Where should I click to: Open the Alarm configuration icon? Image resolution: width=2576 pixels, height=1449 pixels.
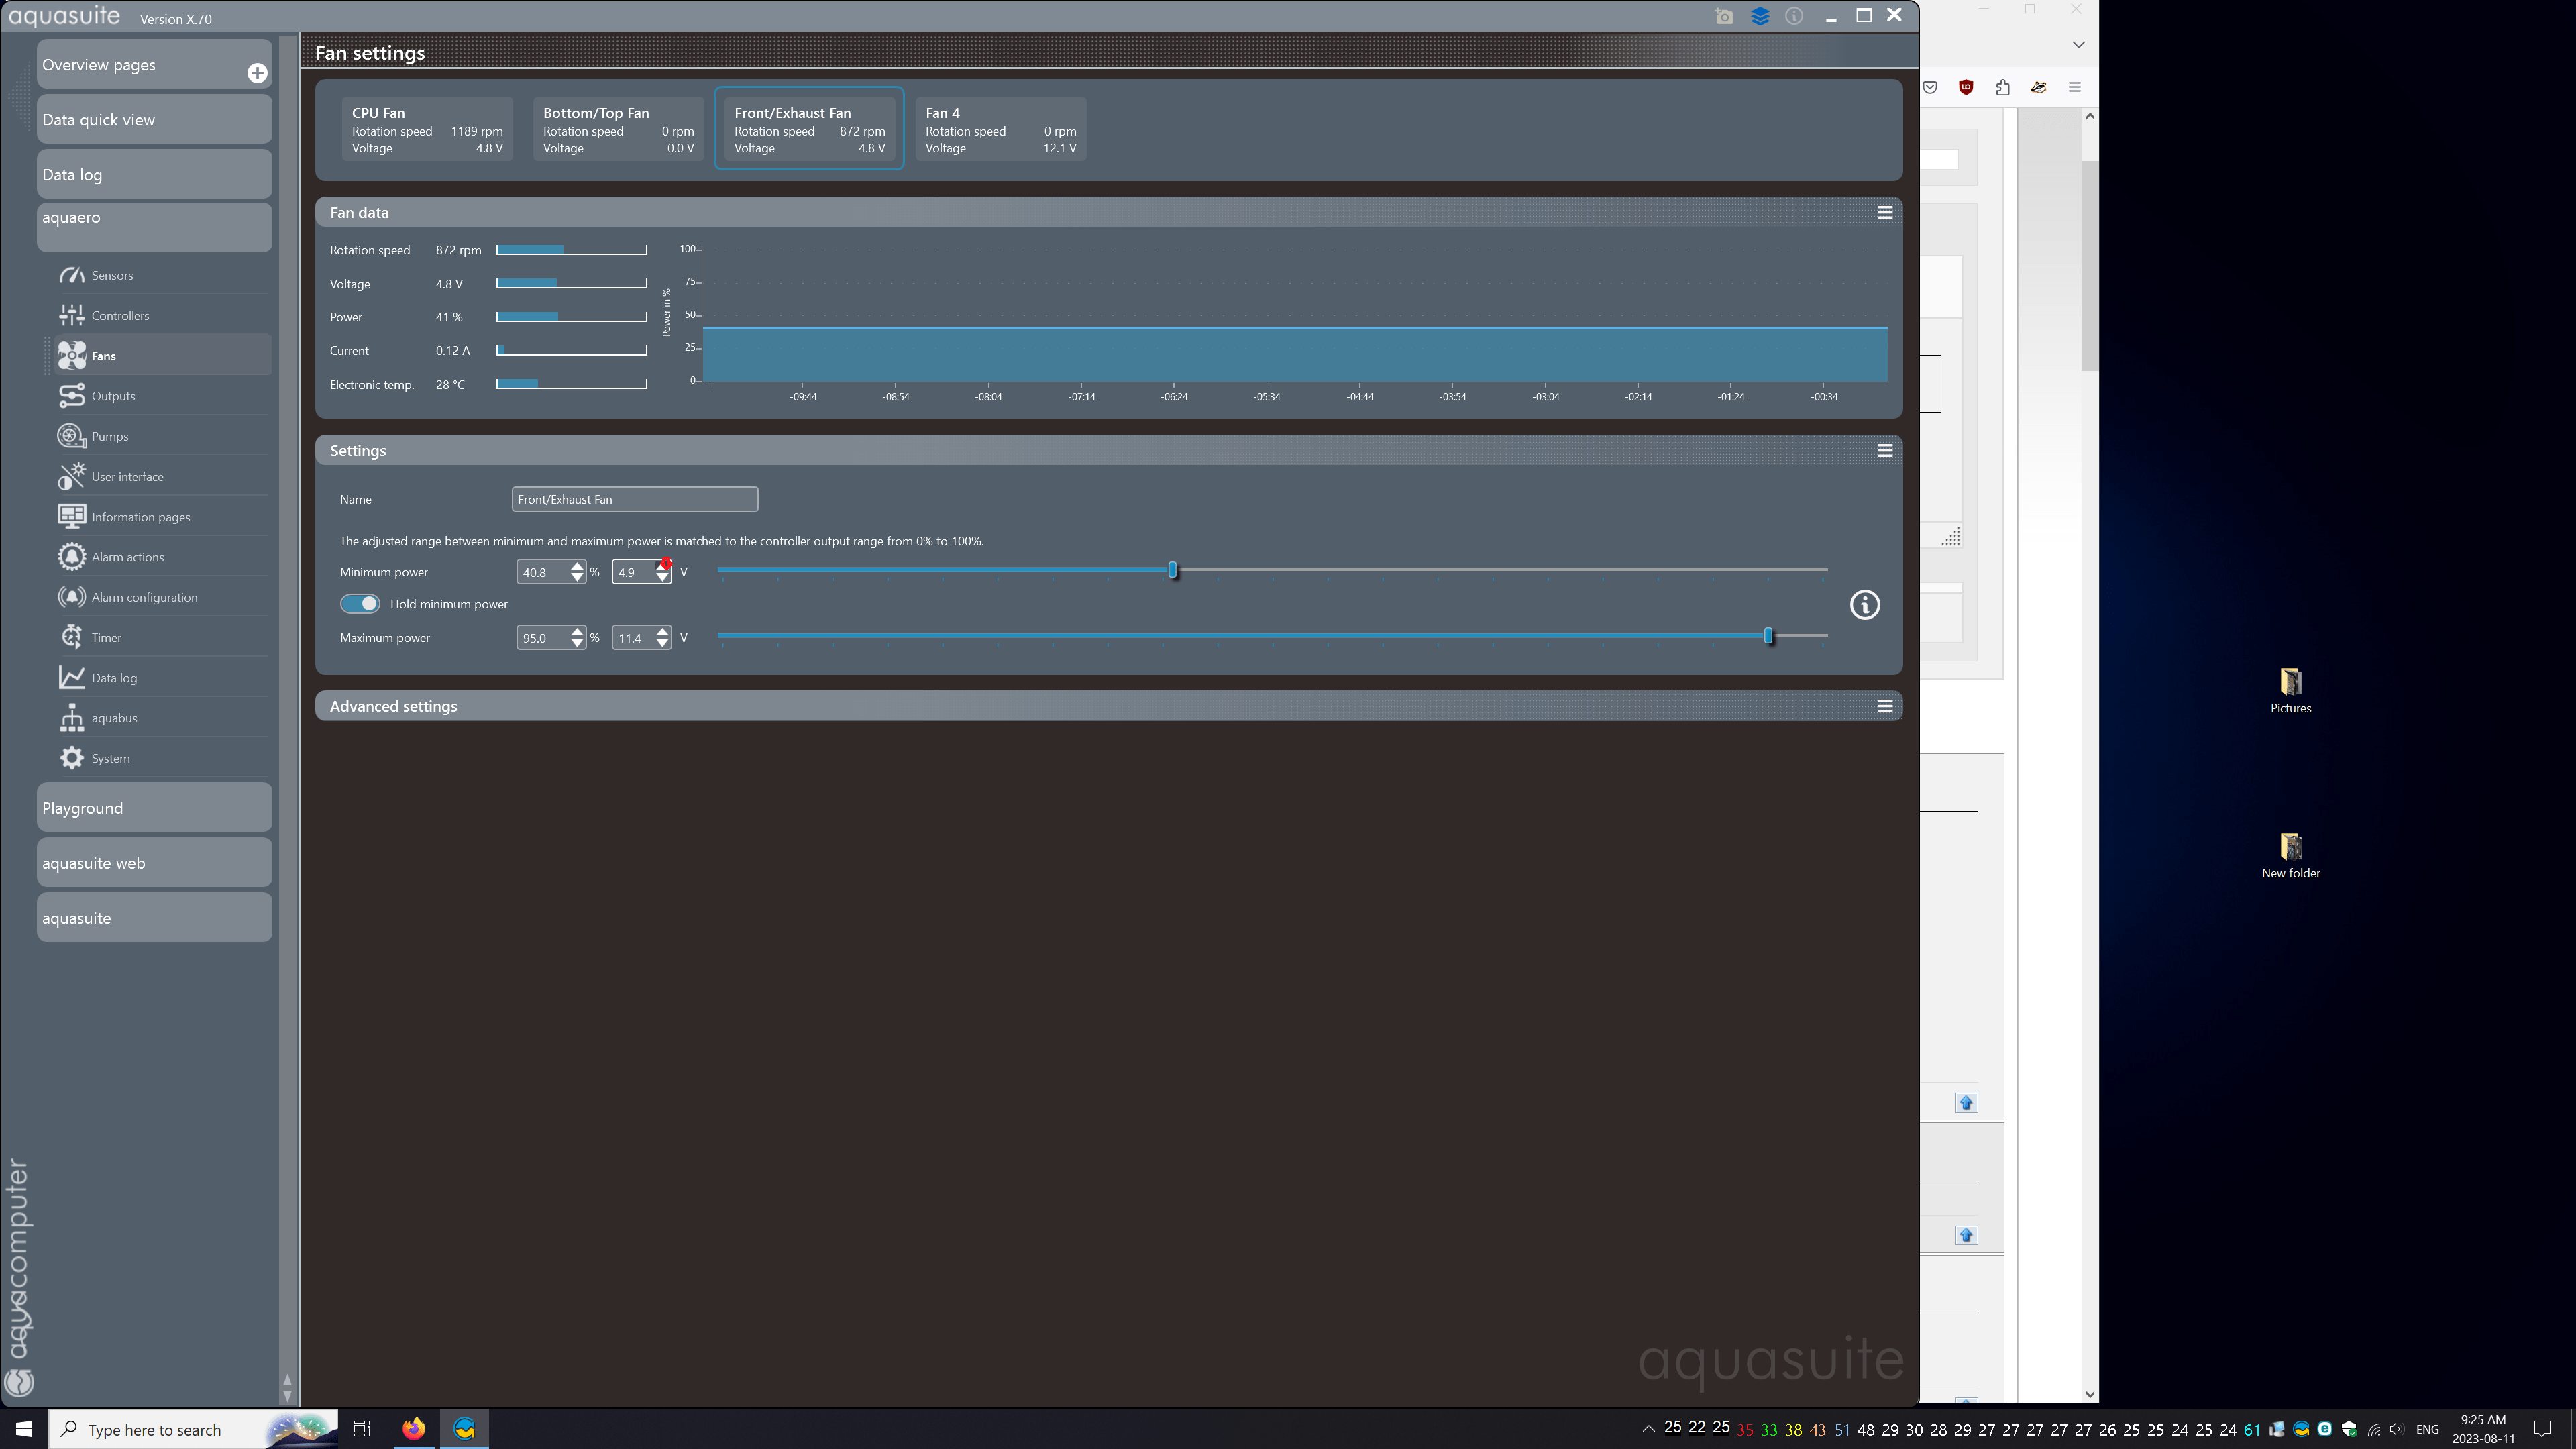click(x=71, y=597)
